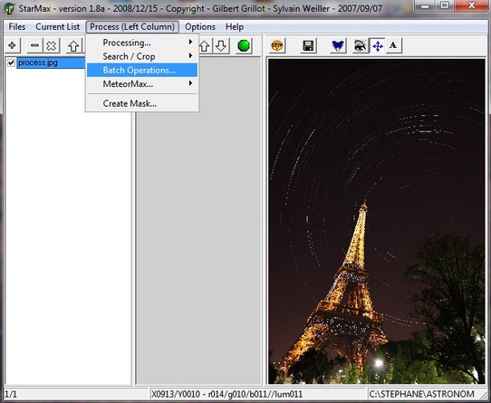Click the letter A text icon
The height and width of the screenshot is (403, 491).
coord(393,45)
